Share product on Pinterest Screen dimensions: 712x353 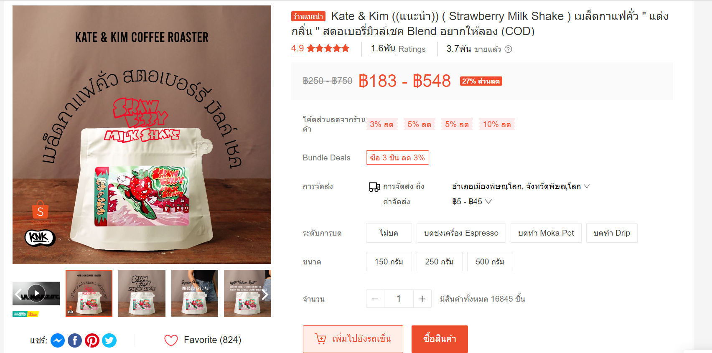click(x=92, y=340)
